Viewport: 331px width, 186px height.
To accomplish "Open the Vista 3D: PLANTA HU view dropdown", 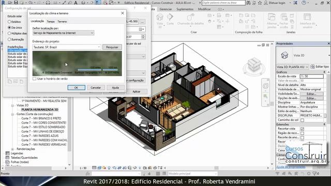I will [x=293, y=67].
